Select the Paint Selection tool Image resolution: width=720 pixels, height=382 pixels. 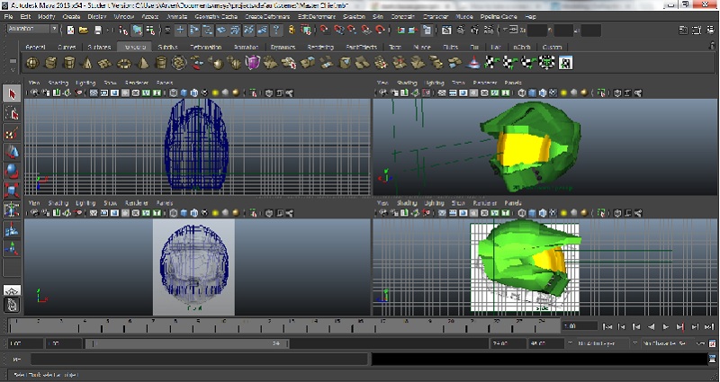point(12,133)
